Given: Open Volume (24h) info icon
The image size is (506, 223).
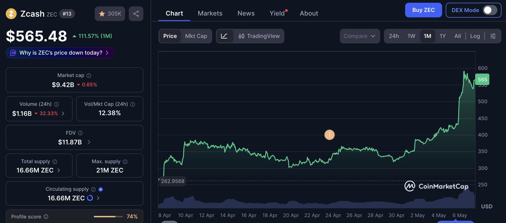Looking at the screenshot, I should [56, 104].
